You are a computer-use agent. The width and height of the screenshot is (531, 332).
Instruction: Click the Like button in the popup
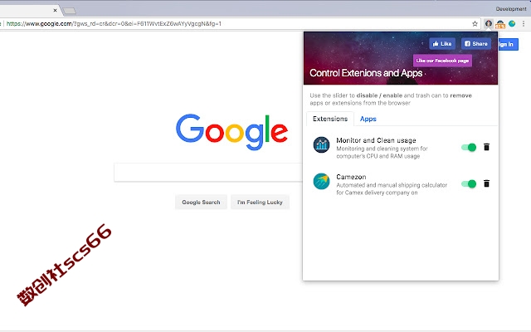pyautogui.click(x=442, y=44)
